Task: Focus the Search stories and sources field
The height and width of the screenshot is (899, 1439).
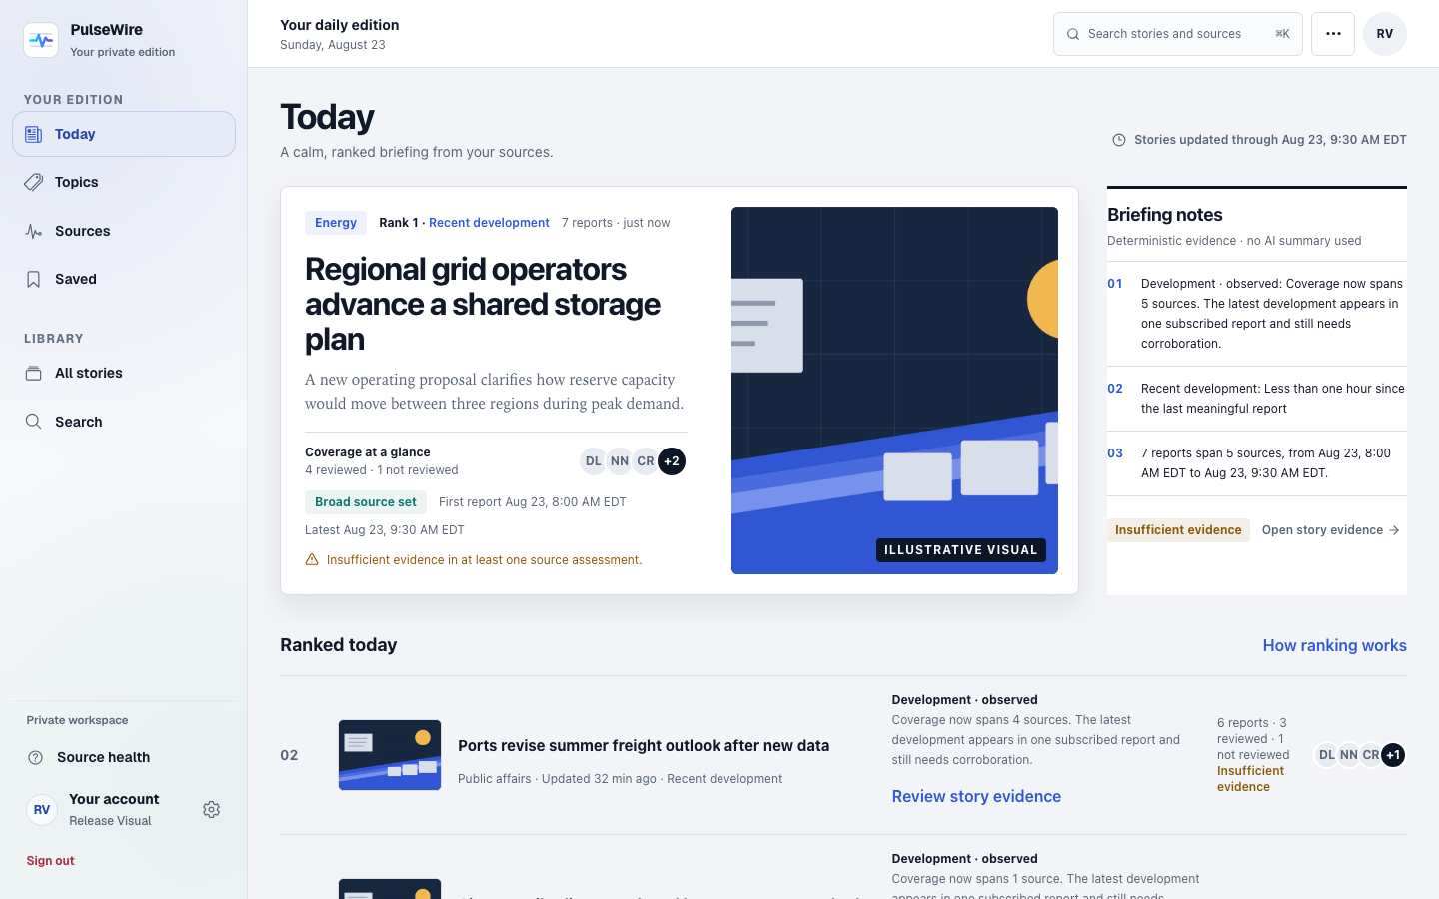Action: pyautogui.click(x=1178, y=34)
